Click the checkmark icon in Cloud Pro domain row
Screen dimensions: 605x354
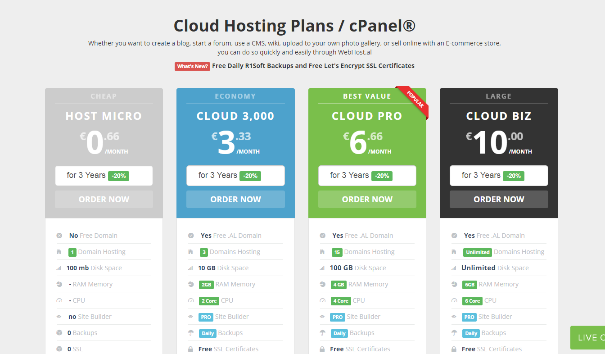click(323, 236)
